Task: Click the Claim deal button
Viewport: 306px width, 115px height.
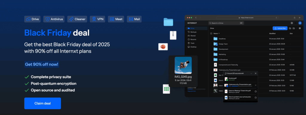Action: 42,103
